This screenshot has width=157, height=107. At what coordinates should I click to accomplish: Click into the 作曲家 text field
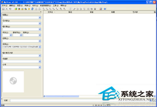[x=21, y=61]
